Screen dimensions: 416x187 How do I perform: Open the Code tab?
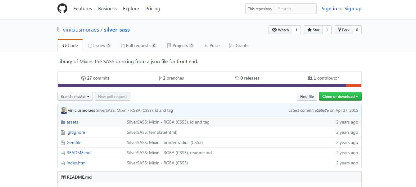click(x=70, y=46)
